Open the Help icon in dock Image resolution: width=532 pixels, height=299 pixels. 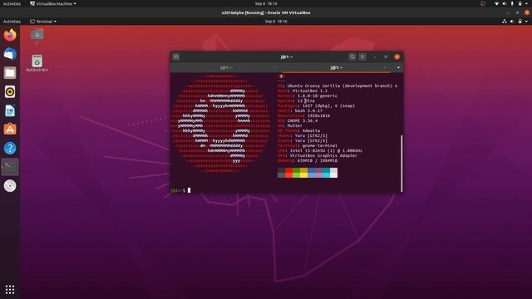pos(10,148)
